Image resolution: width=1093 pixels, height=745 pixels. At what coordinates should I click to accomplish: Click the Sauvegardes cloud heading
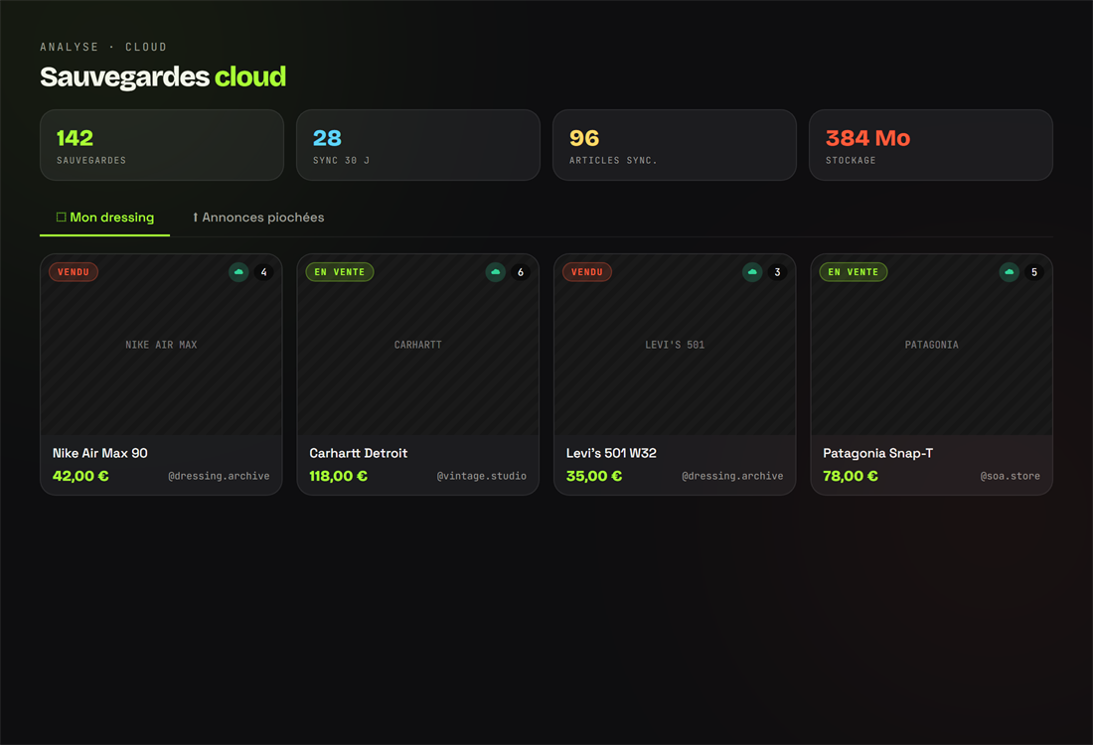tap(163, 76)
